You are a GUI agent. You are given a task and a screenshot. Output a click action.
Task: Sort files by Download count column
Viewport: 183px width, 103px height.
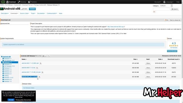point(174,59)
